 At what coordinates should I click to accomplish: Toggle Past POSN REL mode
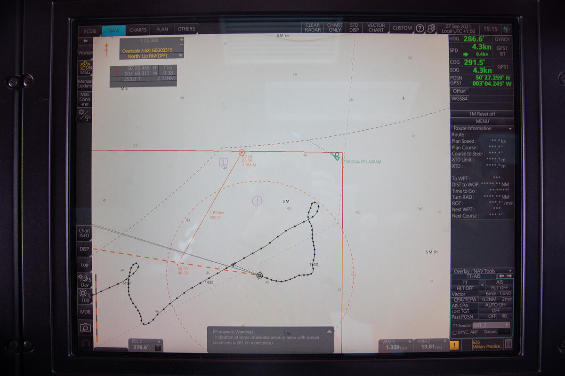506,316
